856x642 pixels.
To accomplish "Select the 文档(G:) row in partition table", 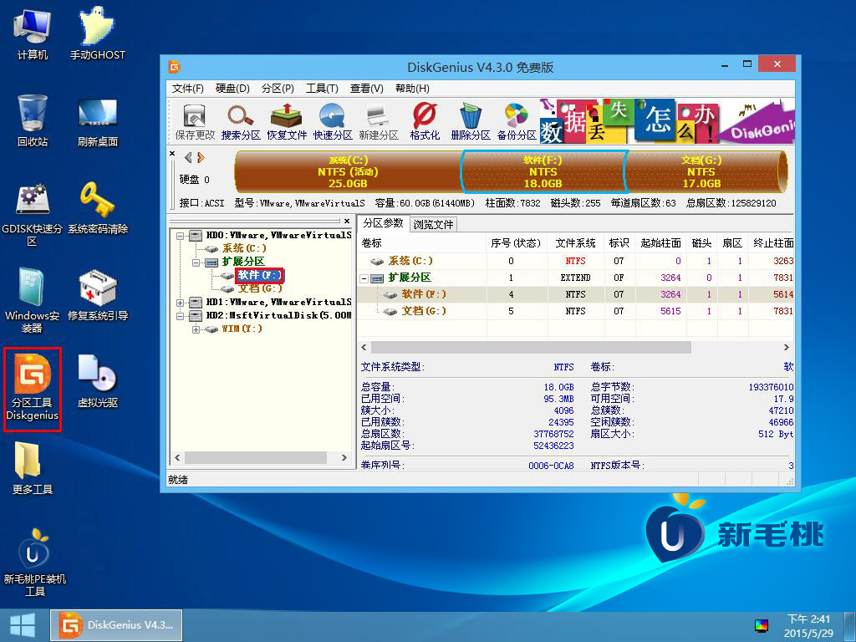I will click(x=576, y=311).
